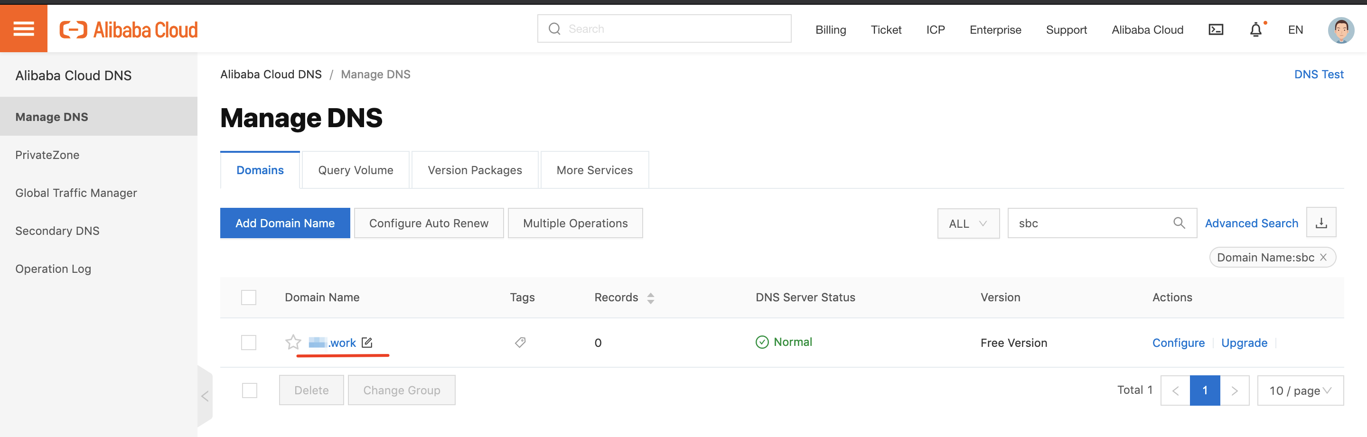The width and height of the screenshot is (1367, 437).
Task: Click the Configure link for .work
Action: pyautogui.click(x=1178, y=343)
